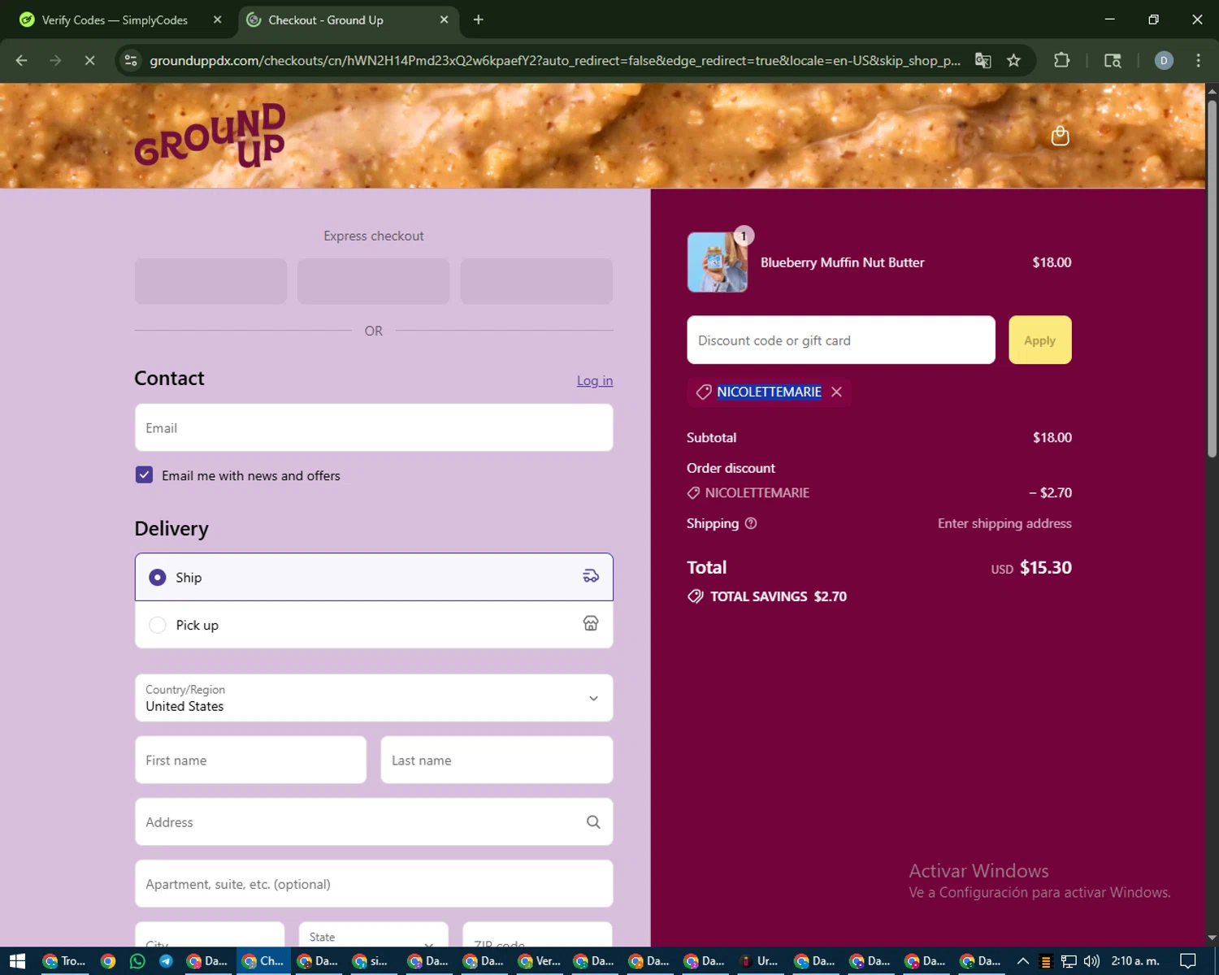Click the Apply discount button
1219x975 pixels.
tap(1040, 340)
